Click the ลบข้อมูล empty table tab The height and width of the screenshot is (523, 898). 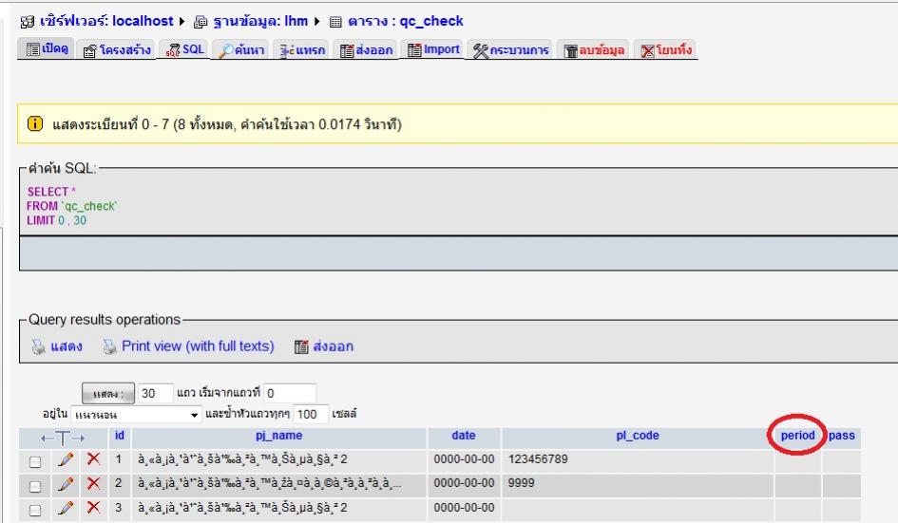(594, 49)
